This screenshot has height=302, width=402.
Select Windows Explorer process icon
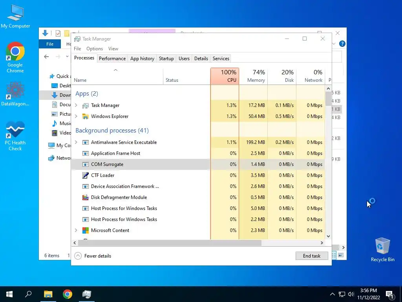coord(85,116)
